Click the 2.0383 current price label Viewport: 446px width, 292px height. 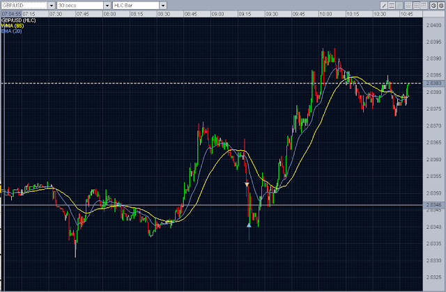(433, 83)
